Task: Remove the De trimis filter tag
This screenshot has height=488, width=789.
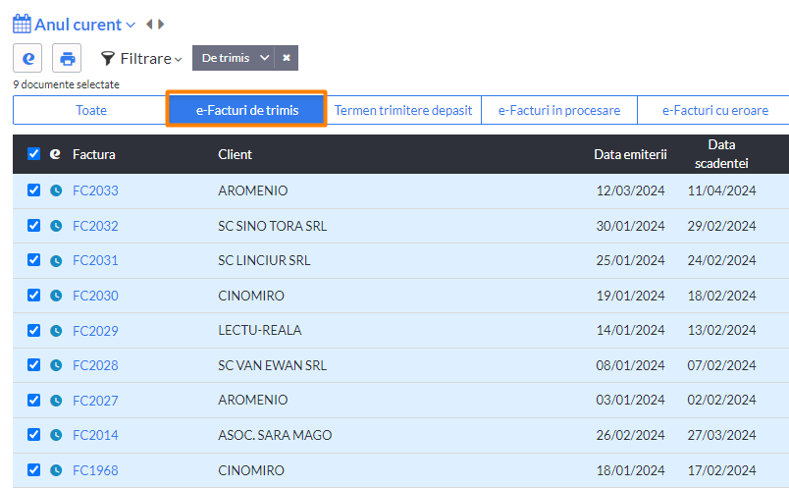Action: pos(287,58)
